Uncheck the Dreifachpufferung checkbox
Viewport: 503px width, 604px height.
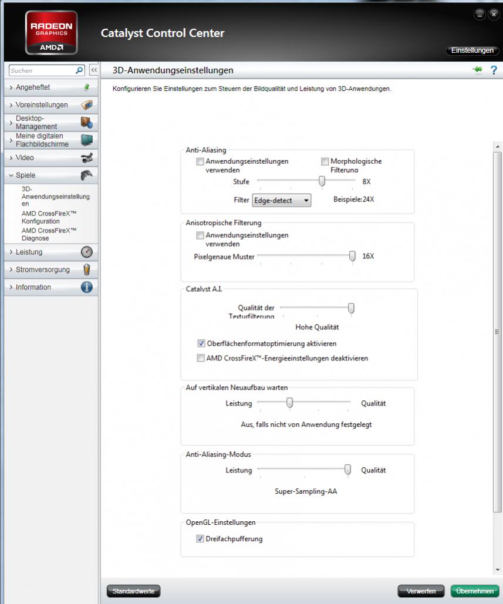200,539
